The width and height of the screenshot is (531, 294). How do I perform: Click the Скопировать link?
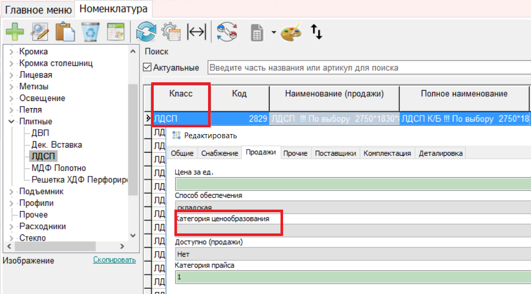[114, 260]
